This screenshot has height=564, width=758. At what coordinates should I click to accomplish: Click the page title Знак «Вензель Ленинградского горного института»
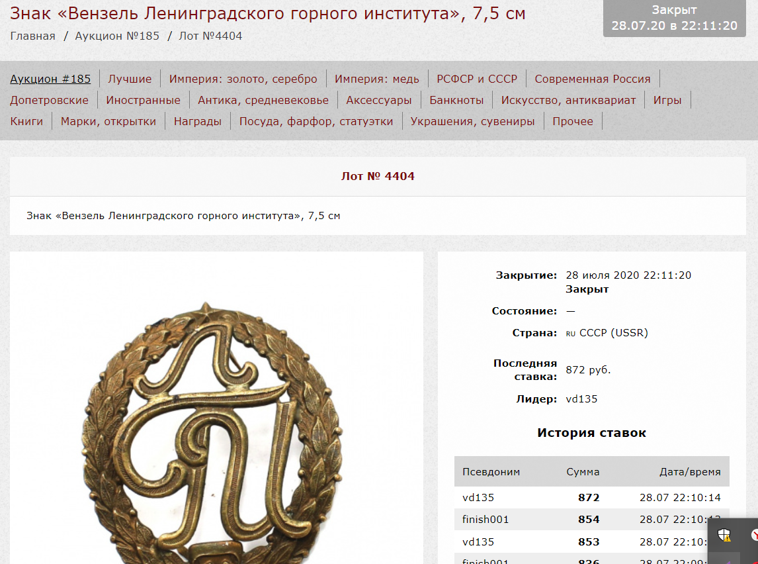point(267,13)
